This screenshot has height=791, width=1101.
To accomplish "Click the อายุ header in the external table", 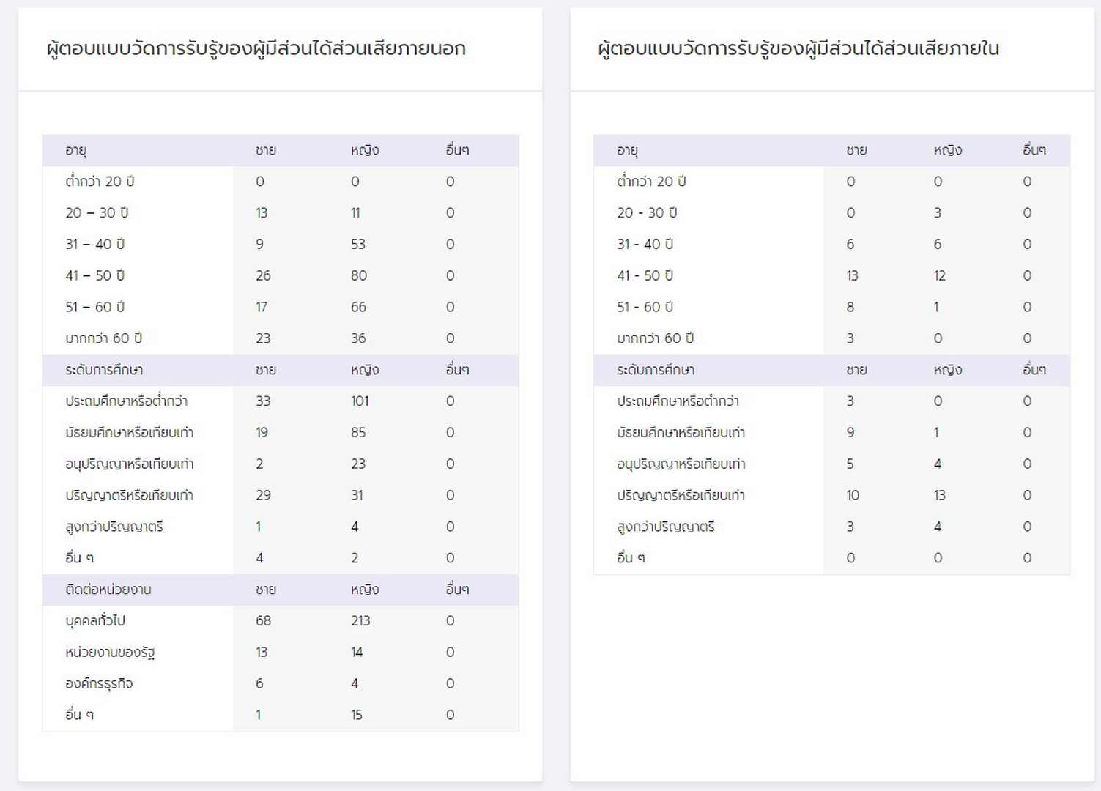I will coord(76,150).
